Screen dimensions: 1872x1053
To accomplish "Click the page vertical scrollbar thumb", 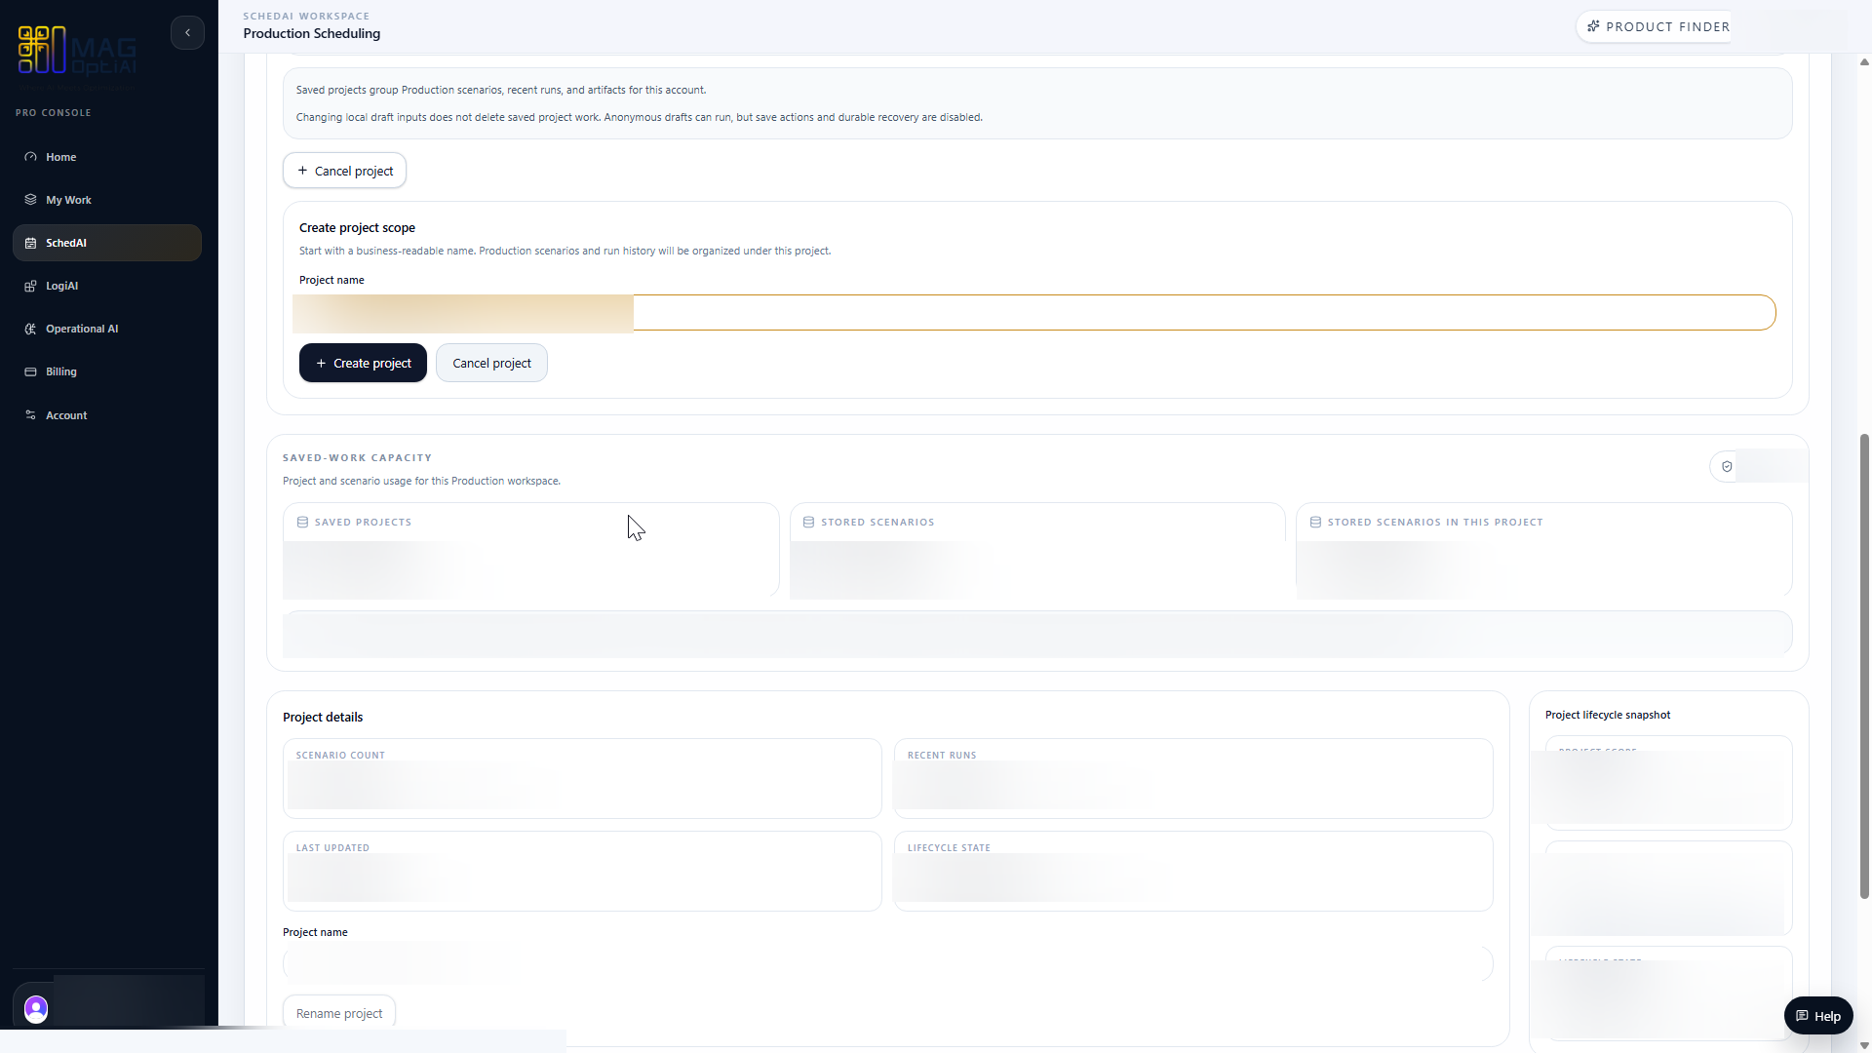I will (1864, 666).
